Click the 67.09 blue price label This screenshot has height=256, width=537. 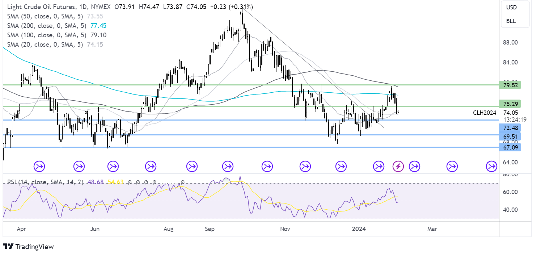[511, 147]
